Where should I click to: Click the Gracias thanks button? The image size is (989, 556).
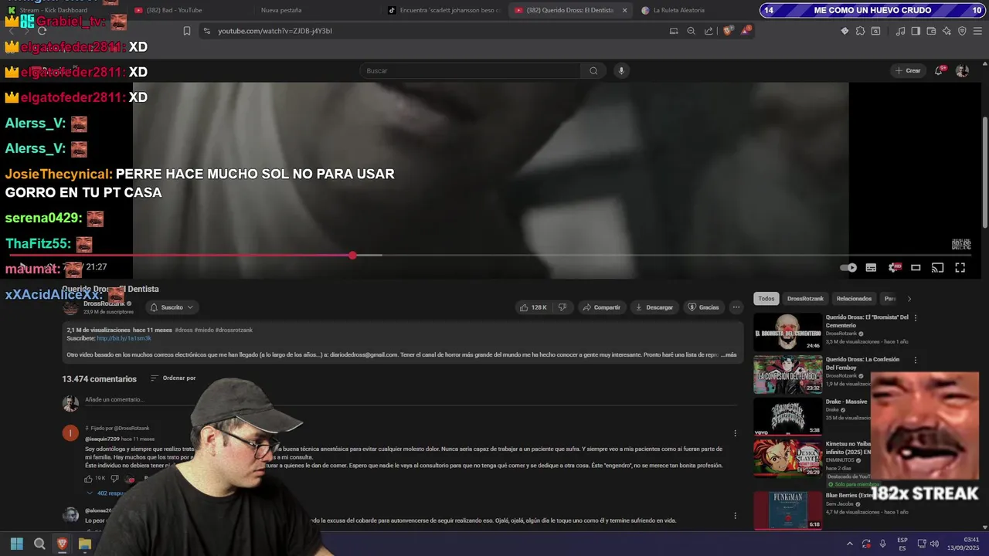(x=703, y=307)
